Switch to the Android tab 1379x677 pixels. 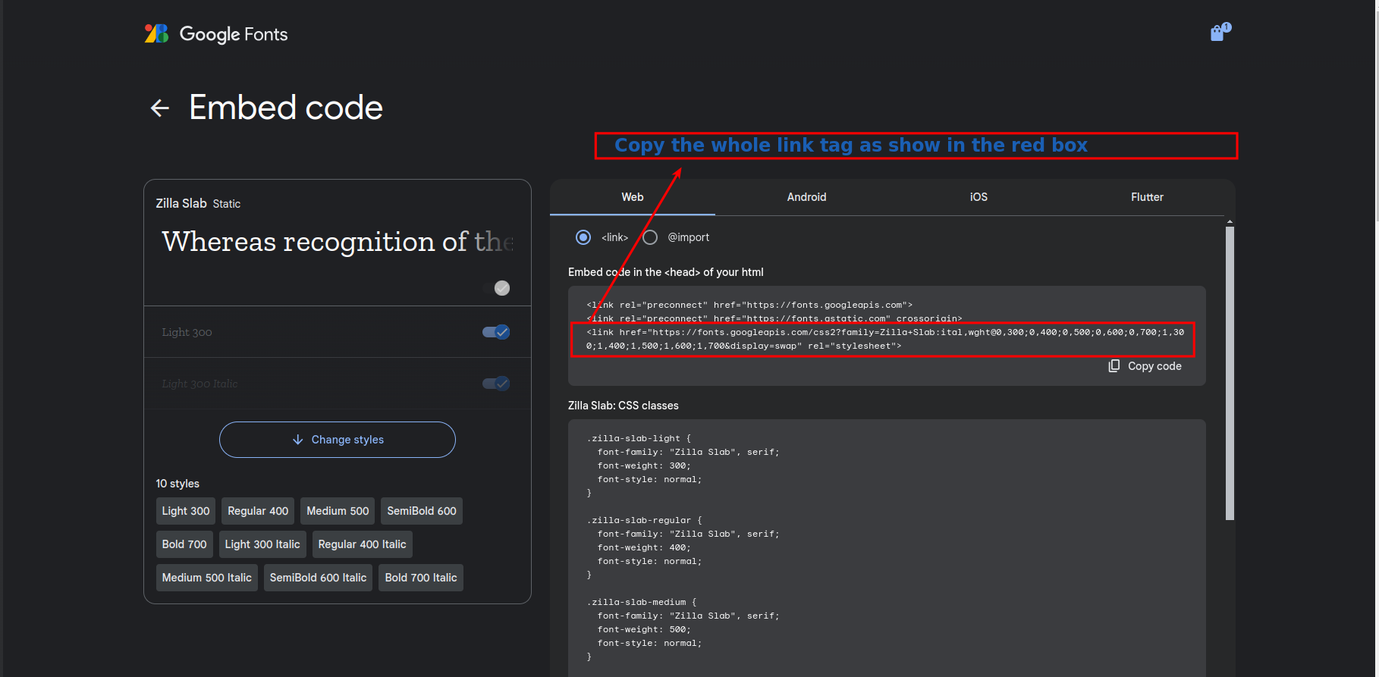tap(806, 197)
